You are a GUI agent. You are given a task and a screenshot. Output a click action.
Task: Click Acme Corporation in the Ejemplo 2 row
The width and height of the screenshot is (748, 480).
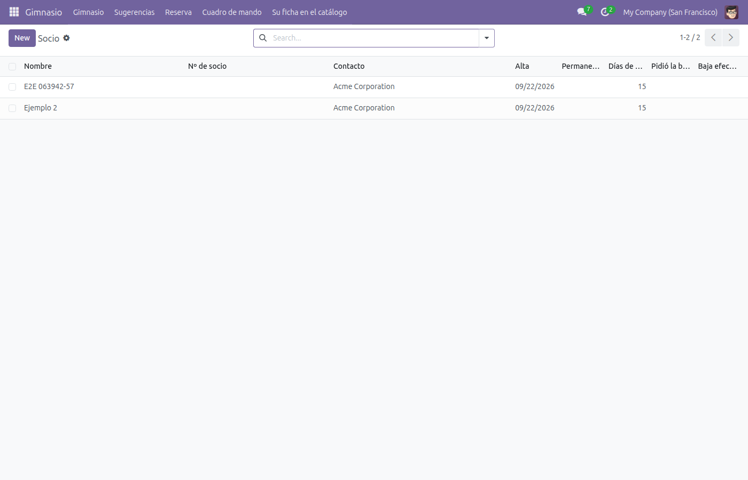click(x=364, y=108)
